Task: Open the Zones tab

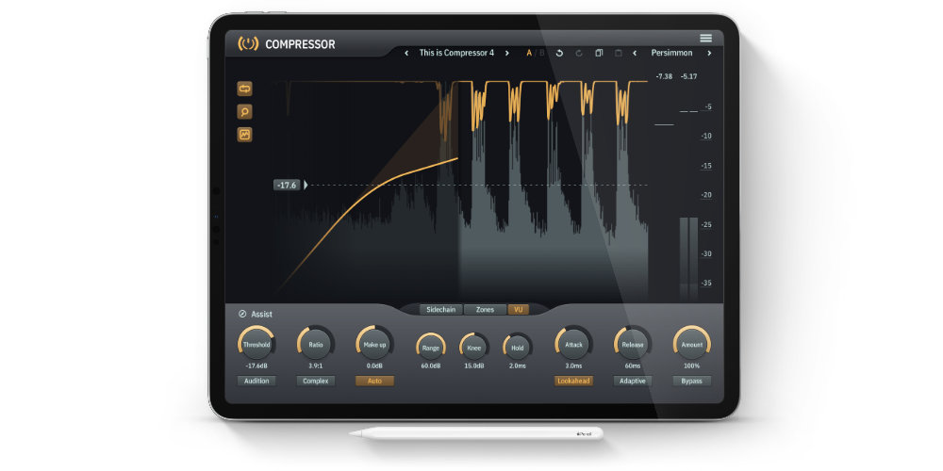Action: coord(485,310)
